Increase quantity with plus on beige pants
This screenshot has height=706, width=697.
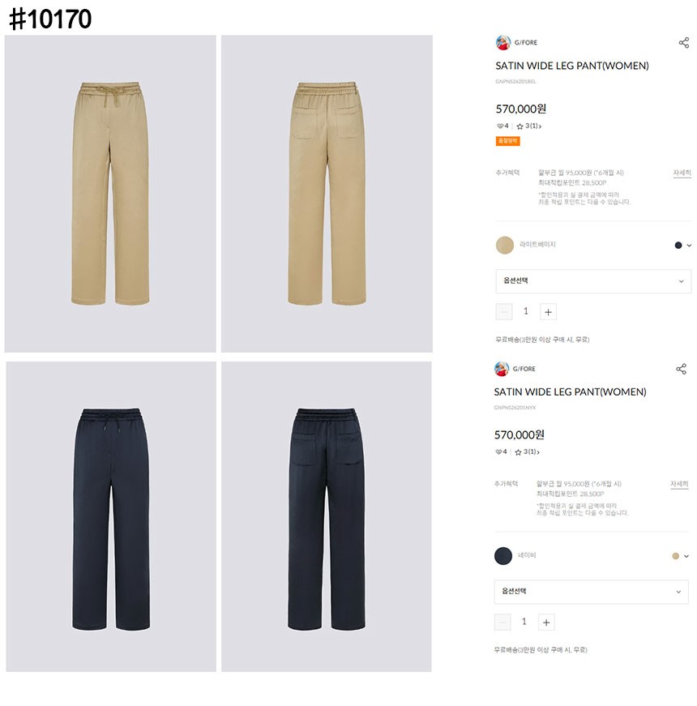[x=548, y=311]
